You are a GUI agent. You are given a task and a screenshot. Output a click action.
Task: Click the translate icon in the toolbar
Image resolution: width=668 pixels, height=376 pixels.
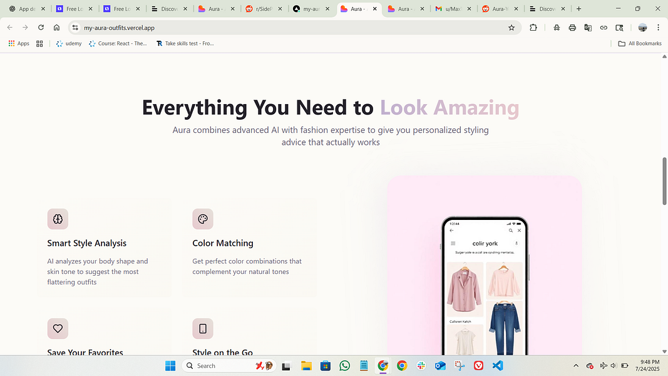tap(588, 28)
